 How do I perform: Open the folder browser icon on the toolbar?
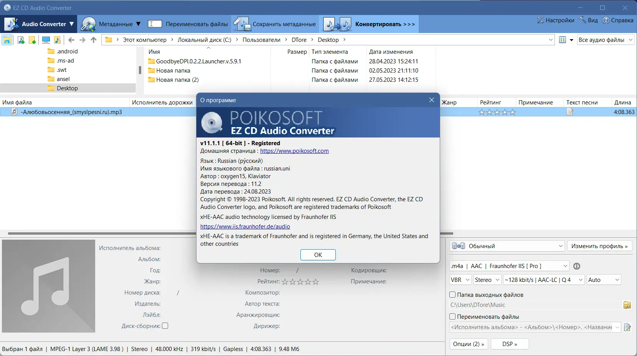click(7, 40)
